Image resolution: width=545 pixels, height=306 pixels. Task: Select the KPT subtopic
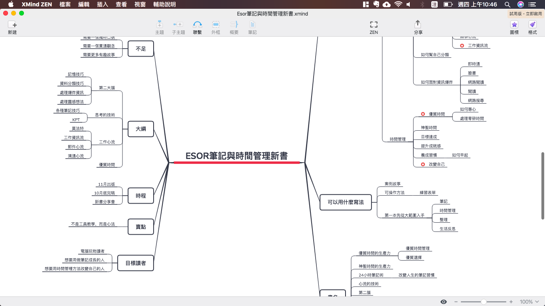pos(76,120)
